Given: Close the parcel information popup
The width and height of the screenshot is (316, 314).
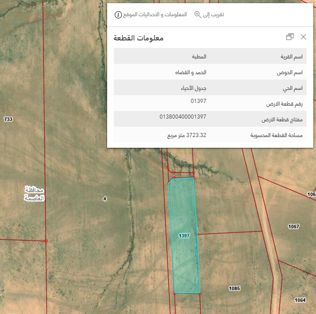Looking at the screenshot, I should pos(303,37).
